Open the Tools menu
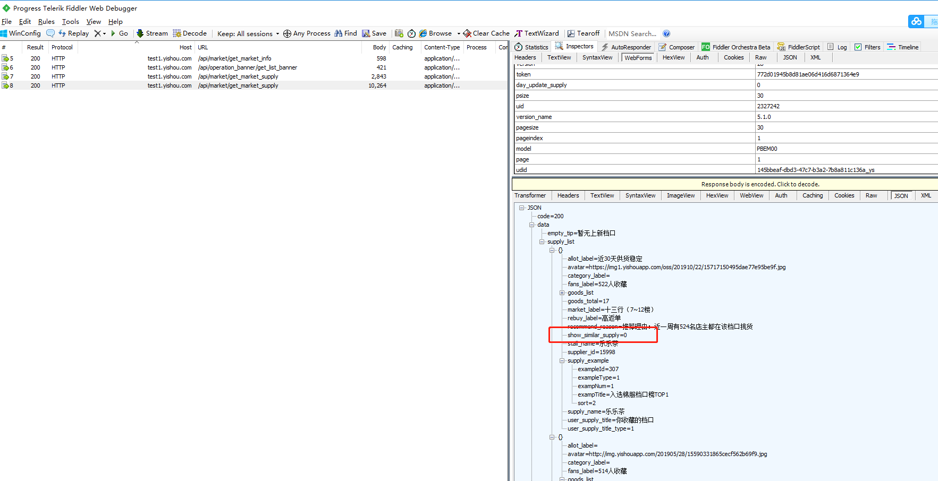The image size is (938, 481). pyautogui.click(x=71, y=21)
